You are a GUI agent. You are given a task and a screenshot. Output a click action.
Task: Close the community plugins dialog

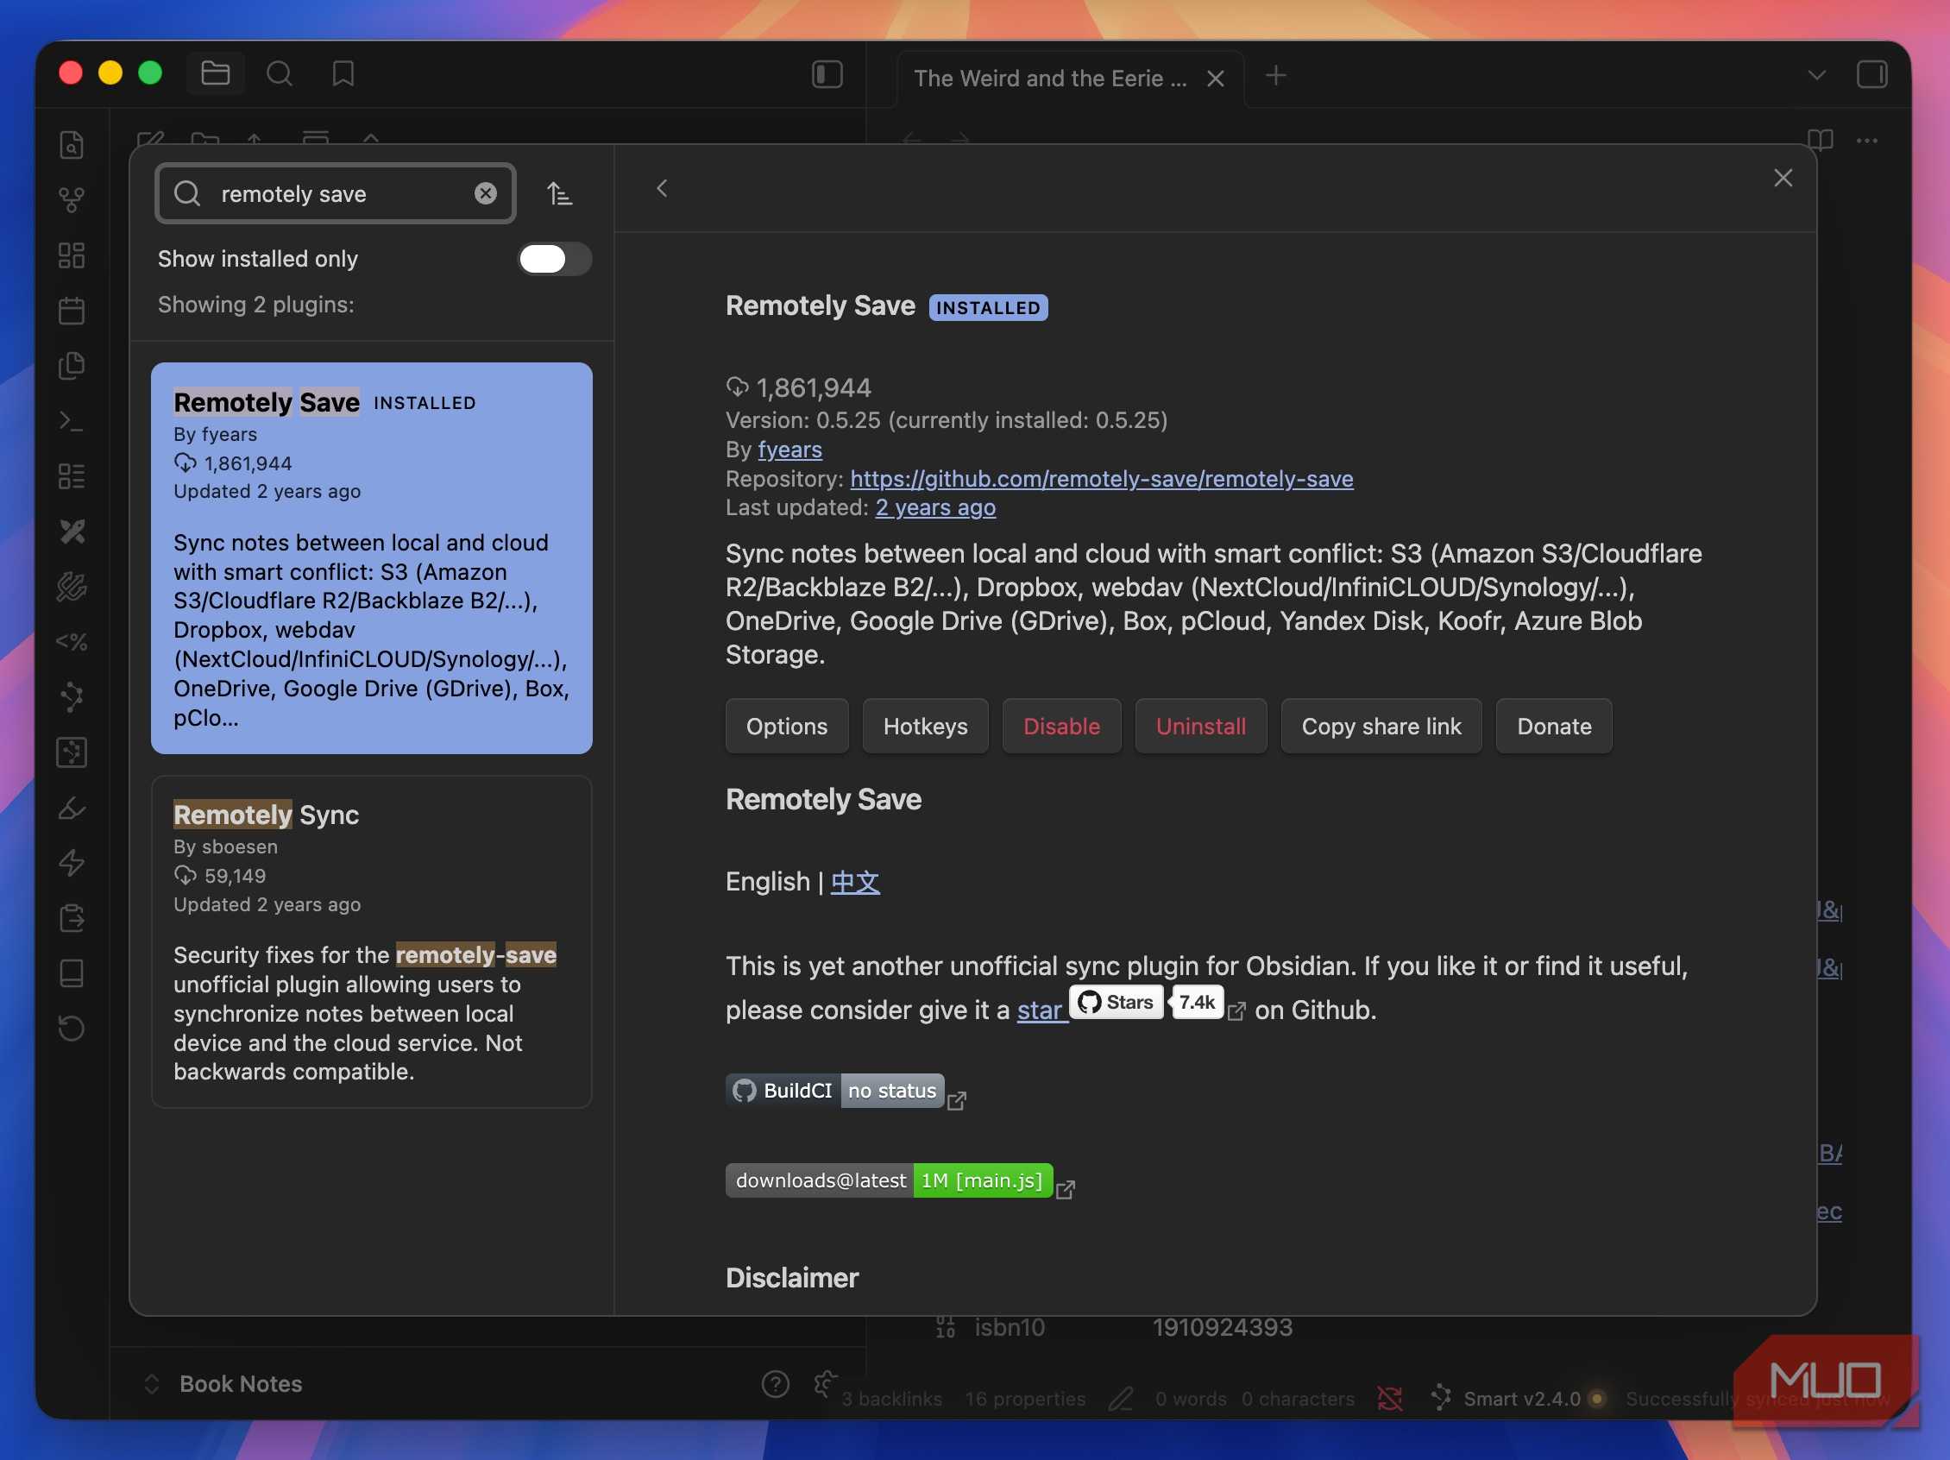coord(1783,178)
